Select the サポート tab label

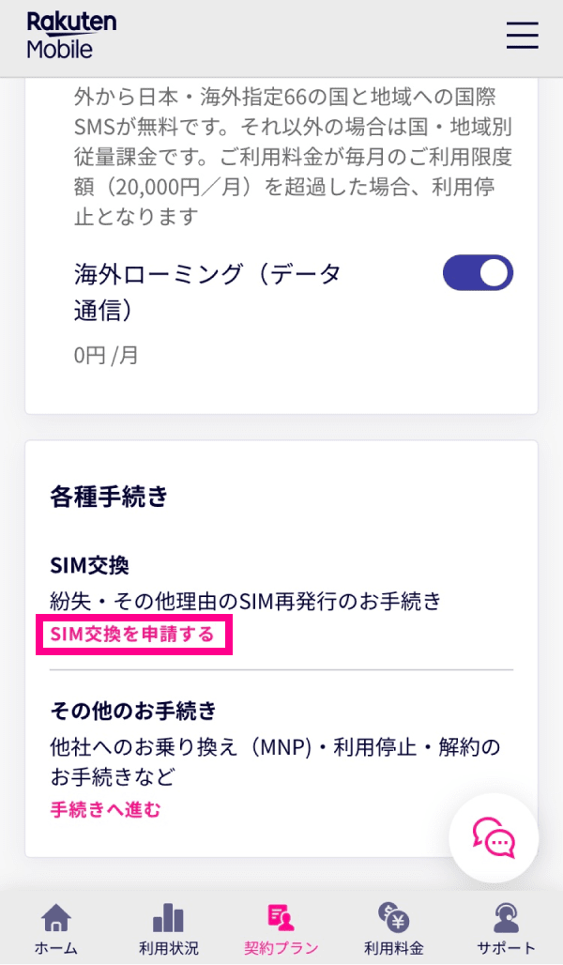tap(507, 948)
